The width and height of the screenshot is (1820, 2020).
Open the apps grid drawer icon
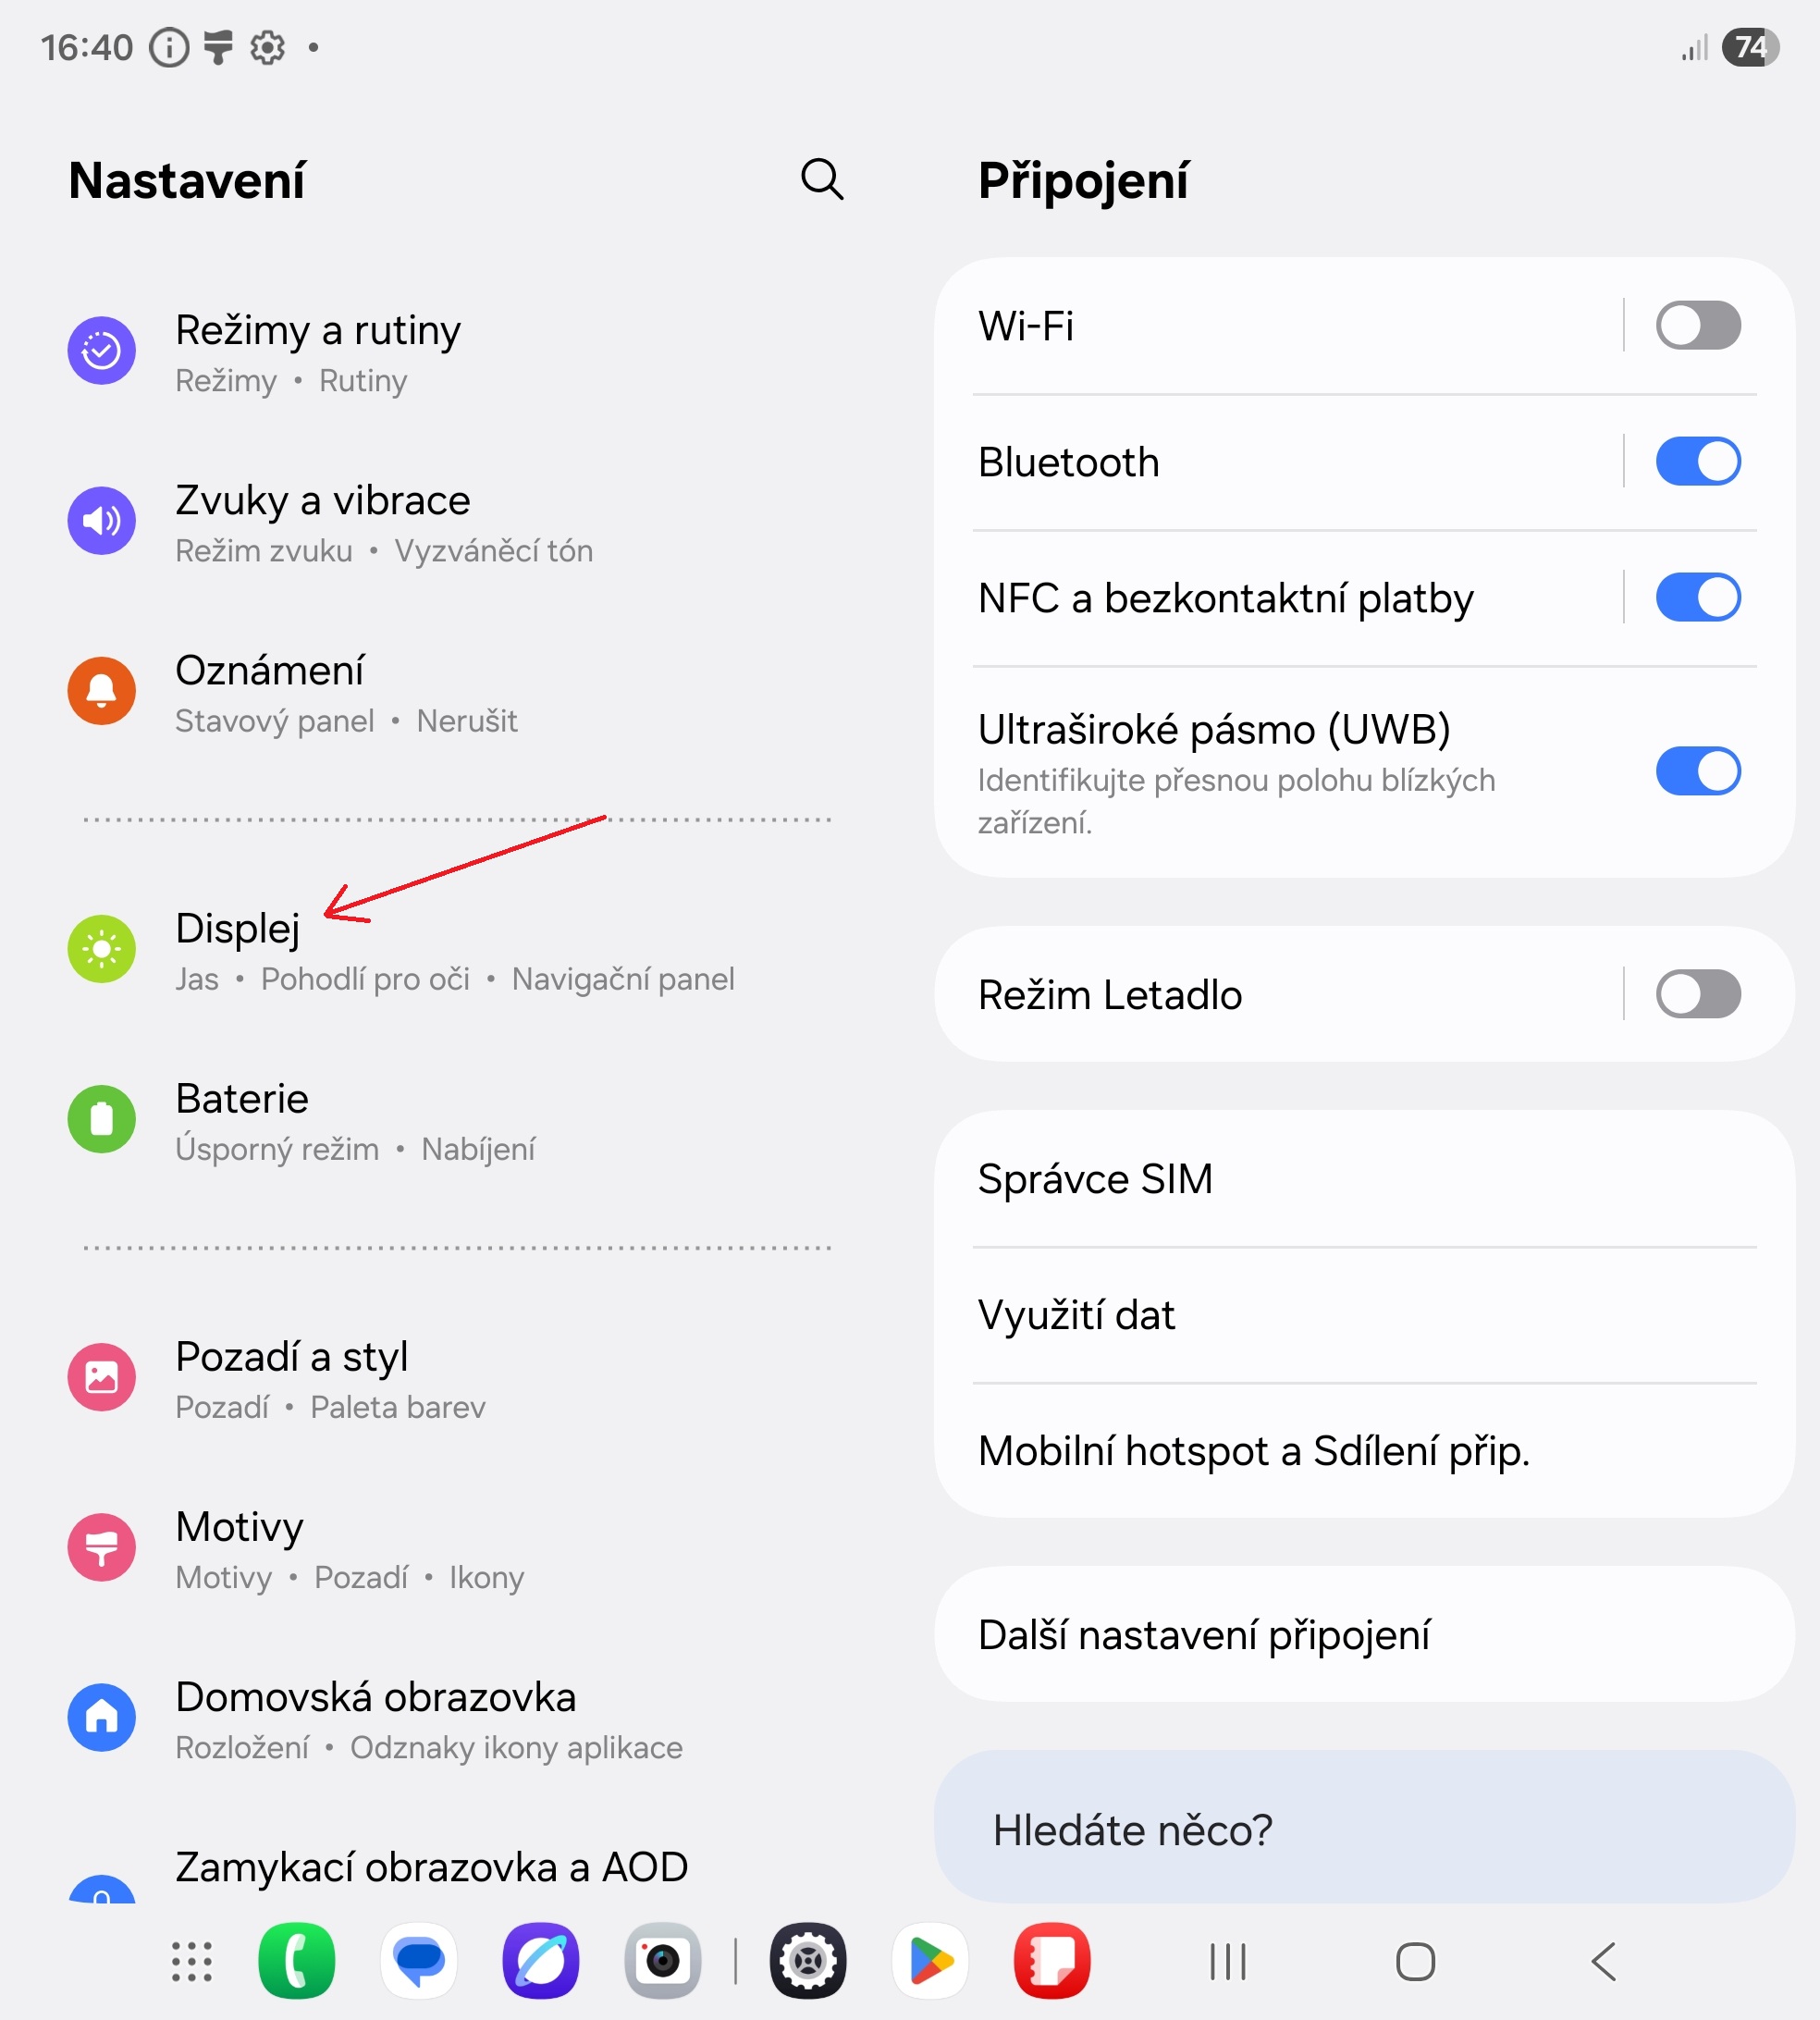click(192, 1961)
